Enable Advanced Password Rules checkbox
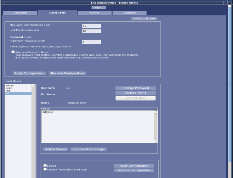The height and width of the screenshot is (178, 233). coord(13,52)
